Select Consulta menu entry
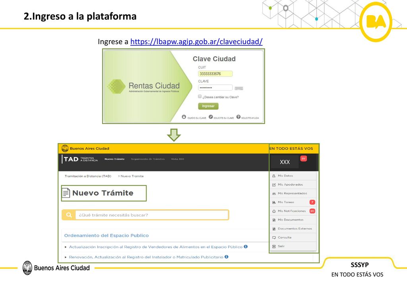This screenshot has height=282, width=407. click(293, 237)
